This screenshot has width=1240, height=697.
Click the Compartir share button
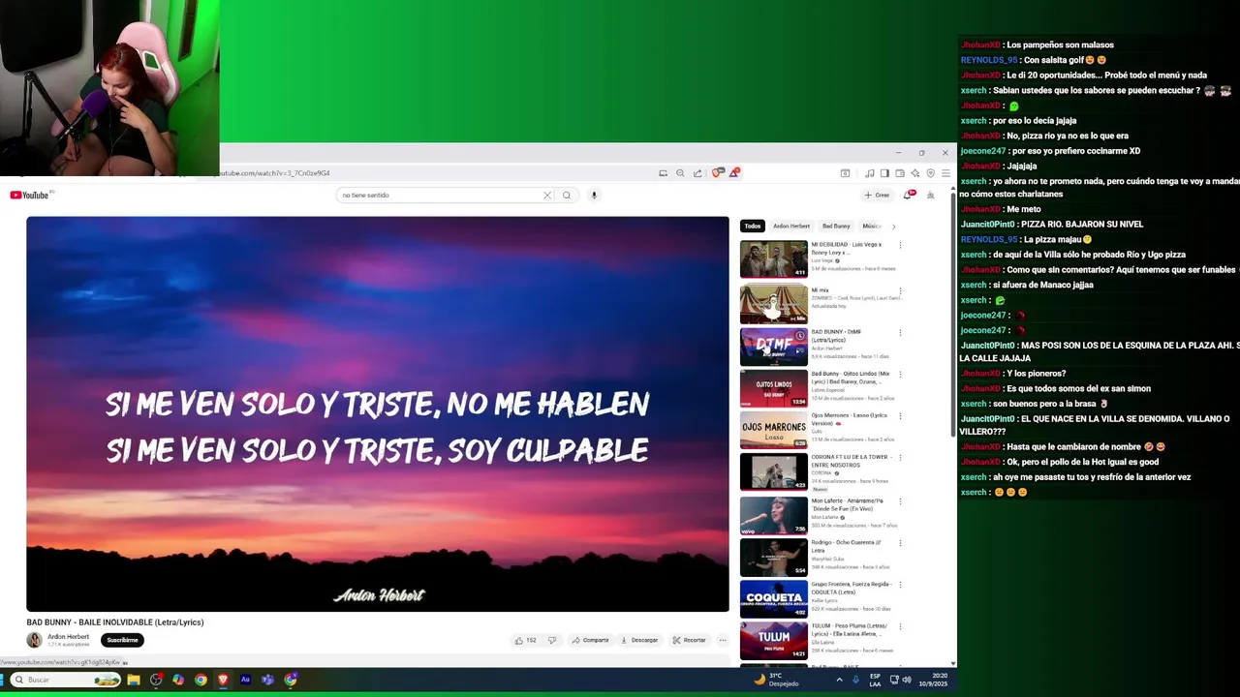pos(590,640)
